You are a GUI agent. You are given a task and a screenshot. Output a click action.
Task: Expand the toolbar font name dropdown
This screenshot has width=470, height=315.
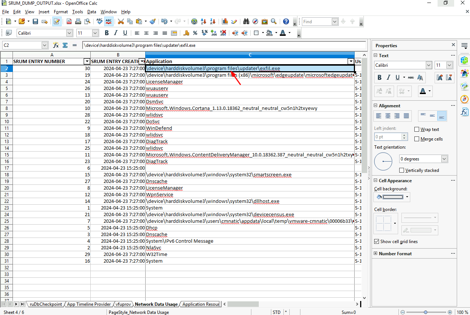point(69,33)
